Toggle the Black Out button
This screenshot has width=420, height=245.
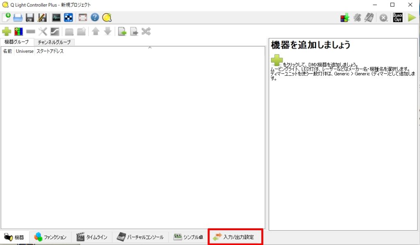pos(398,18)
